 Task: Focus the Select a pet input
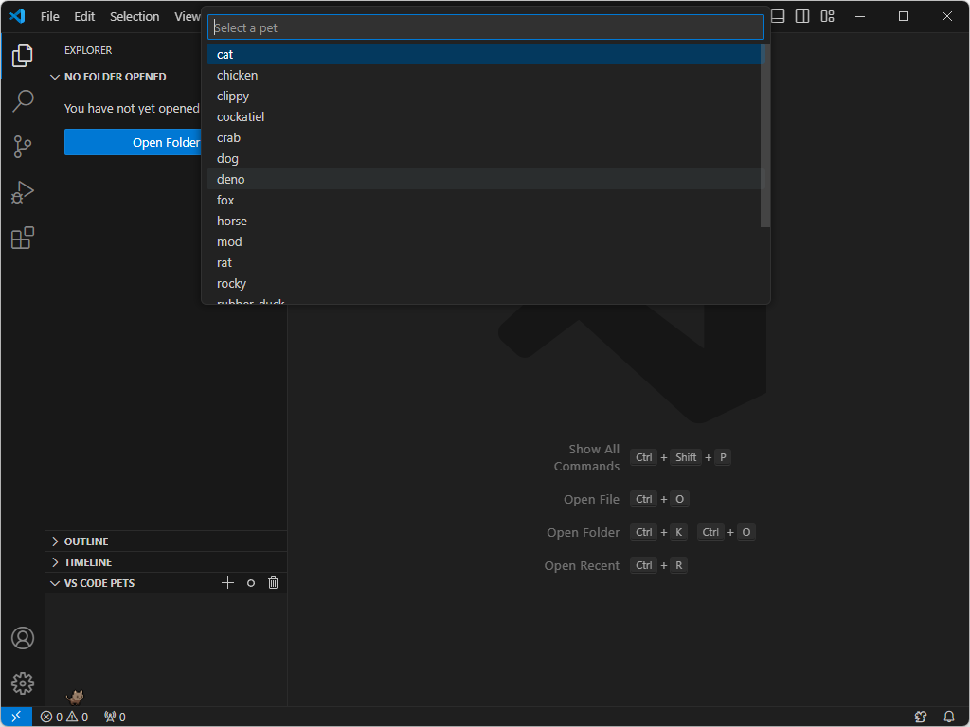pyautogui.click(x=486, y=27)
